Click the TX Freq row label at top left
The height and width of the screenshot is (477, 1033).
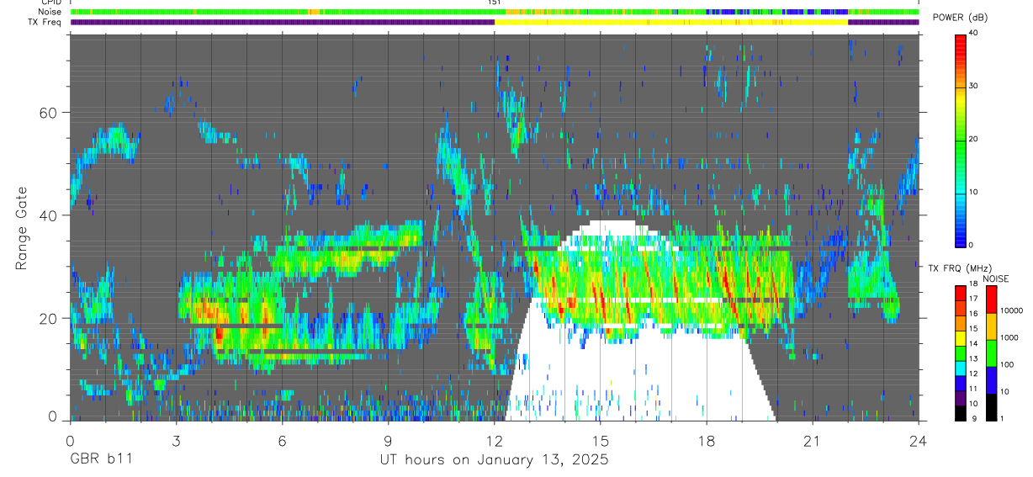[45, 22]
